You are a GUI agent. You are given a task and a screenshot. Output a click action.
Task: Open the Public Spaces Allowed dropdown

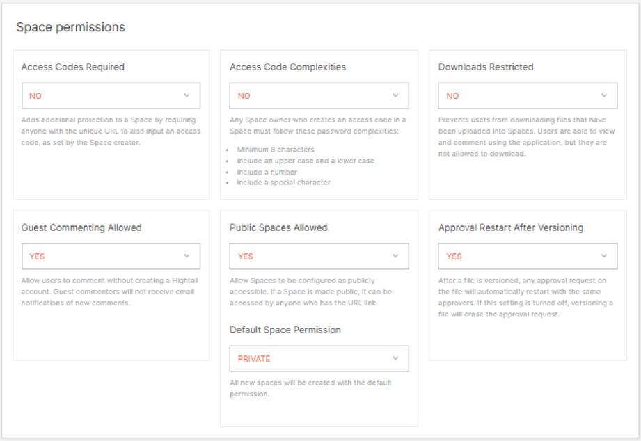[319, 256]
